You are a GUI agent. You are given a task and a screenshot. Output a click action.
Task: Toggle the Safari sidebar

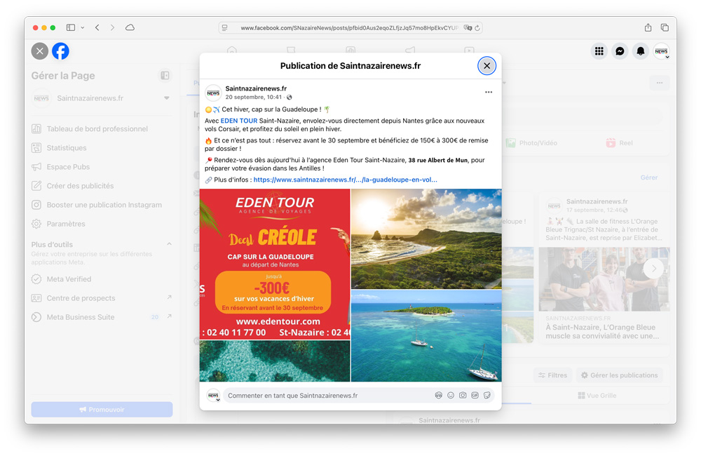71,27
